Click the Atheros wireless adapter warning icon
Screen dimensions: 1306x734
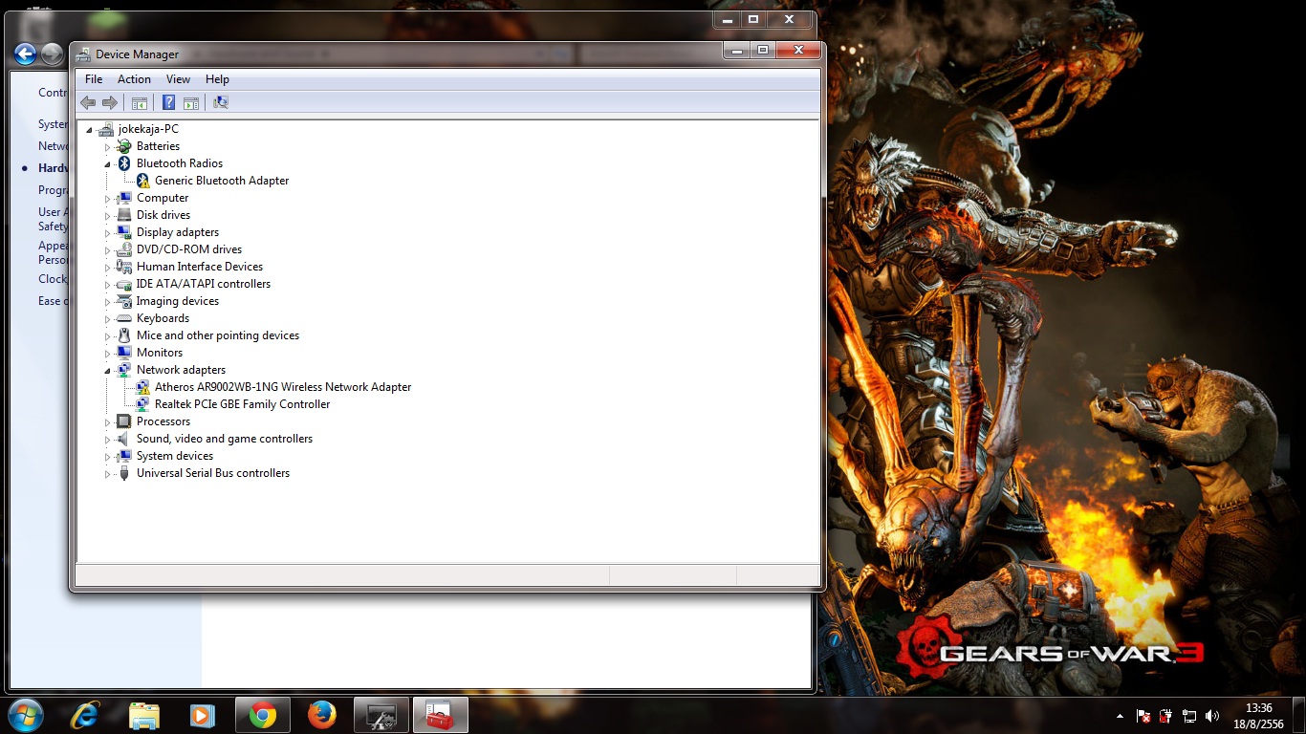pyautogui.click(x=142, y=387)
